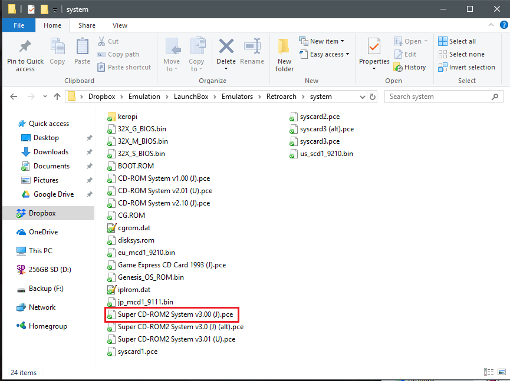This screenshot has width=510, height=381.
Task: Click the Properties checkmark icon
Action: click(374, 46)
